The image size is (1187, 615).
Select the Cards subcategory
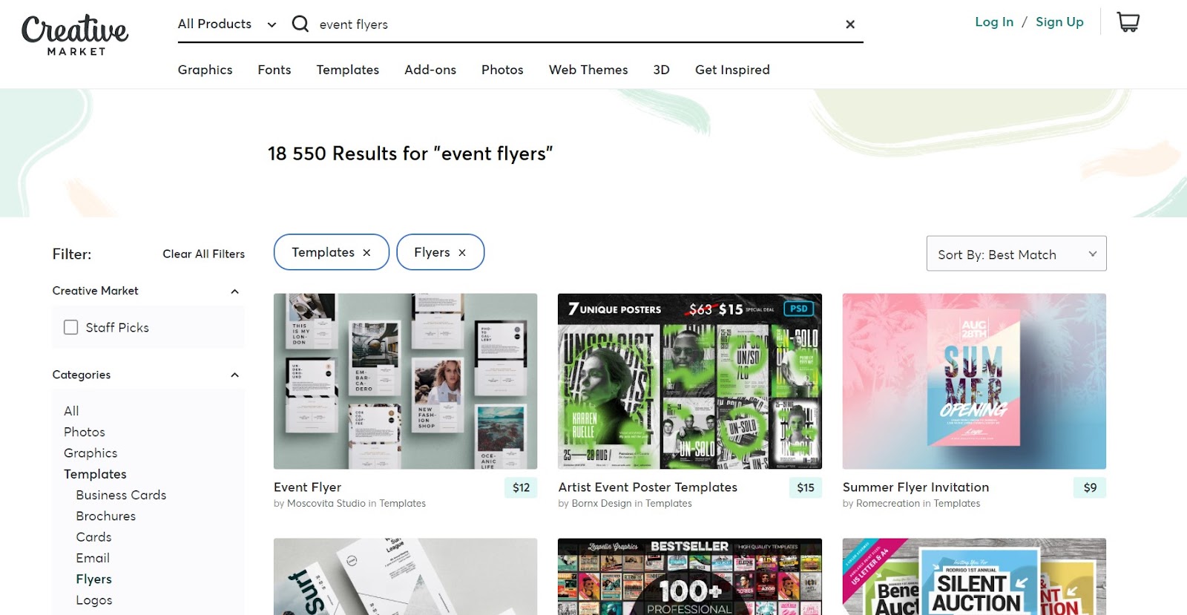click(x=93, y=537)
